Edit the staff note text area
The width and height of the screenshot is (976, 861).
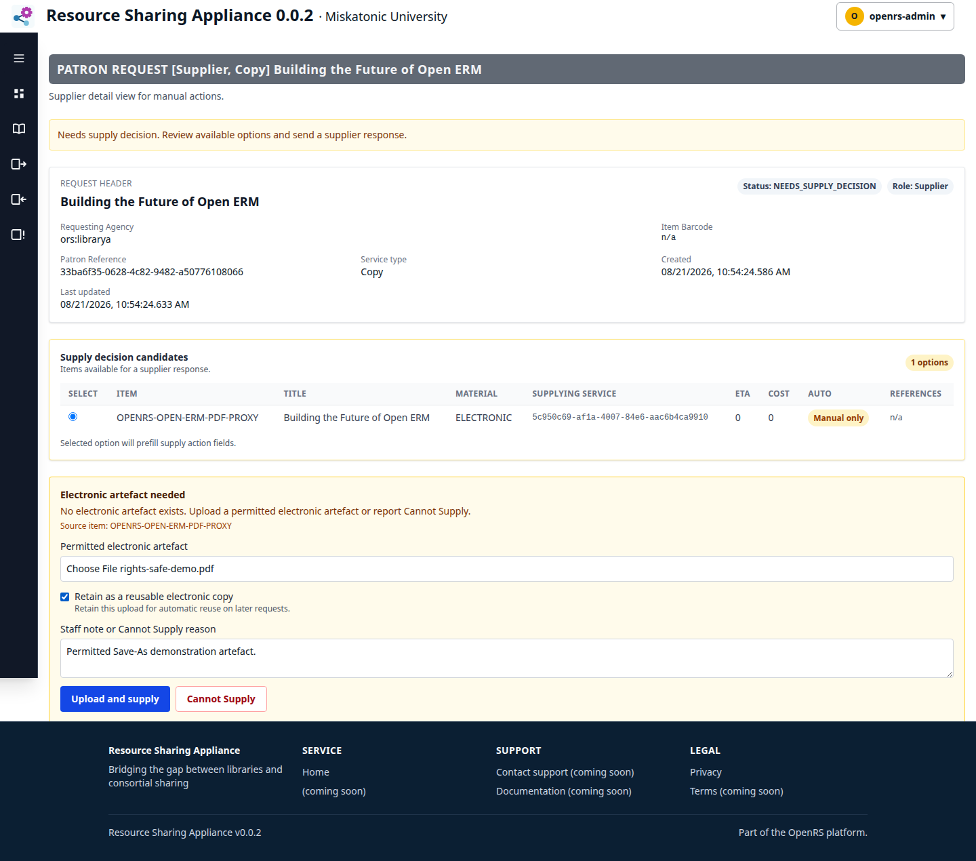pos(506,658)
